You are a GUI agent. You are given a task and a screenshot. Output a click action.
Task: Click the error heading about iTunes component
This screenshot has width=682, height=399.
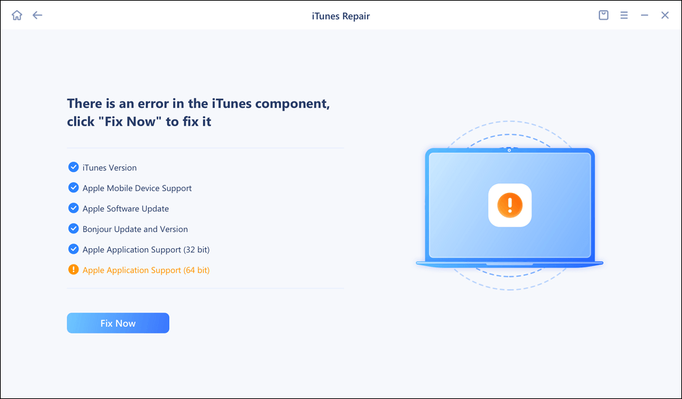(198, 113)
